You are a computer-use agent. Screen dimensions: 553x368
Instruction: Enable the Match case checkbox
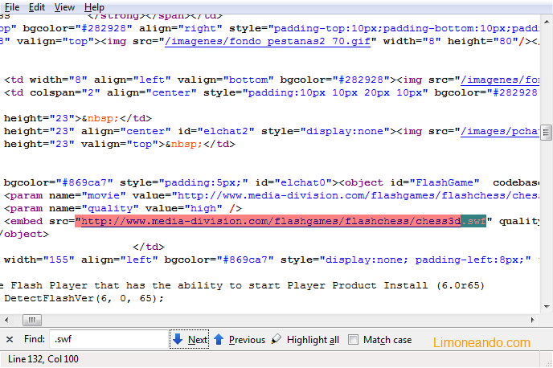pos(353,339)
